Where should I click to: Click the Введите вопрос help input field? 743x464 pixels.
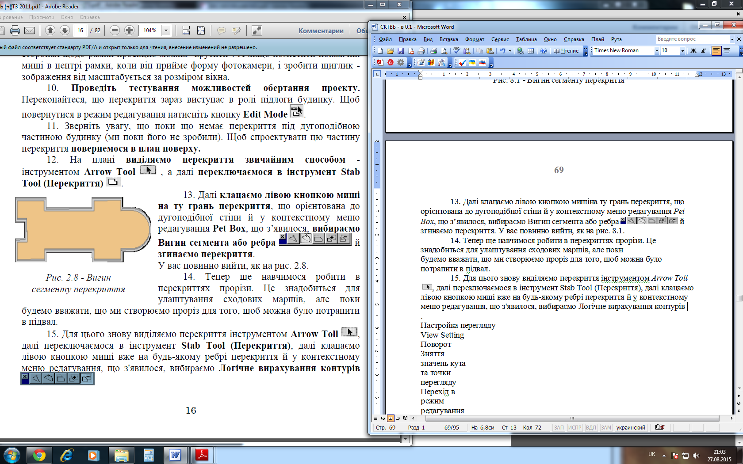(x=692, y=39)
